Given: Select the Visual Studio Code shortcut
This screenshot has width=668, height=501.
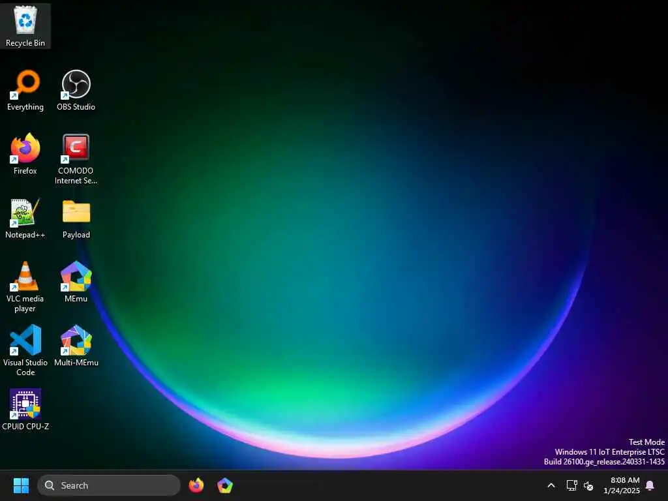Looking at the screenshot, I should click(x=25, y=351).
